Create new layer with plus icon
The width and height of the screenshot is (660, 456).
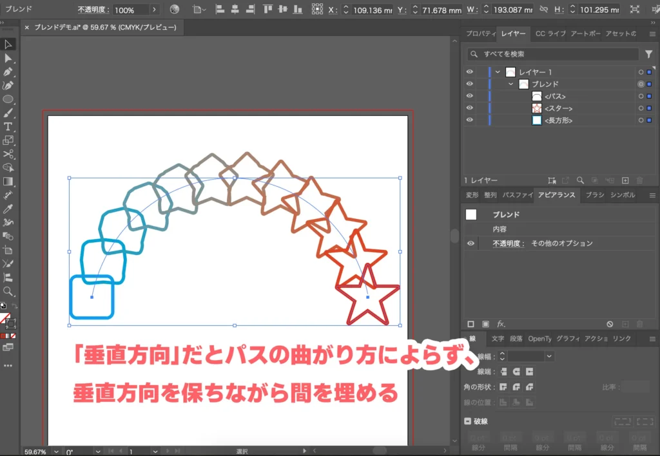625,181
